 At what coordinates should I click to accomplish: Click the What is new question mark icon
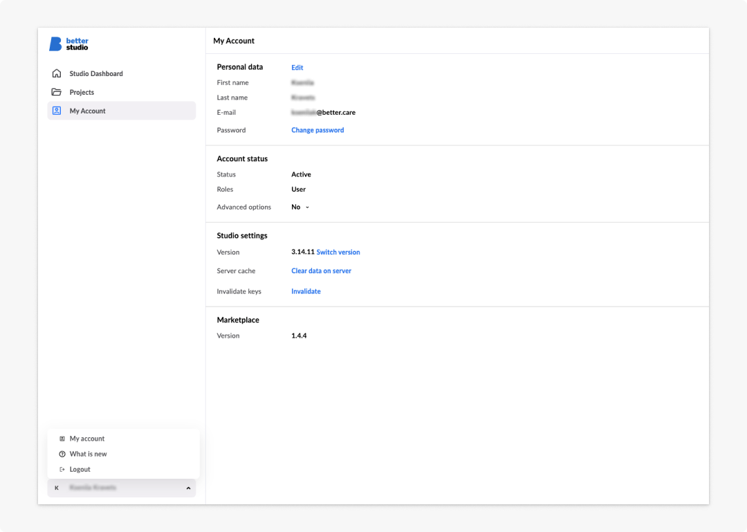pos(62,454)
